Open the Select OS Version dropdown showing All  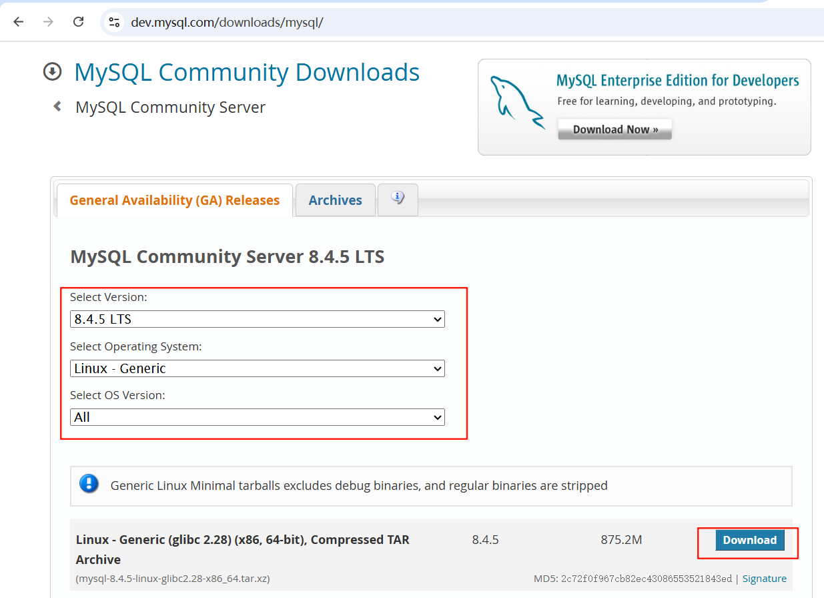pos(257,417)
